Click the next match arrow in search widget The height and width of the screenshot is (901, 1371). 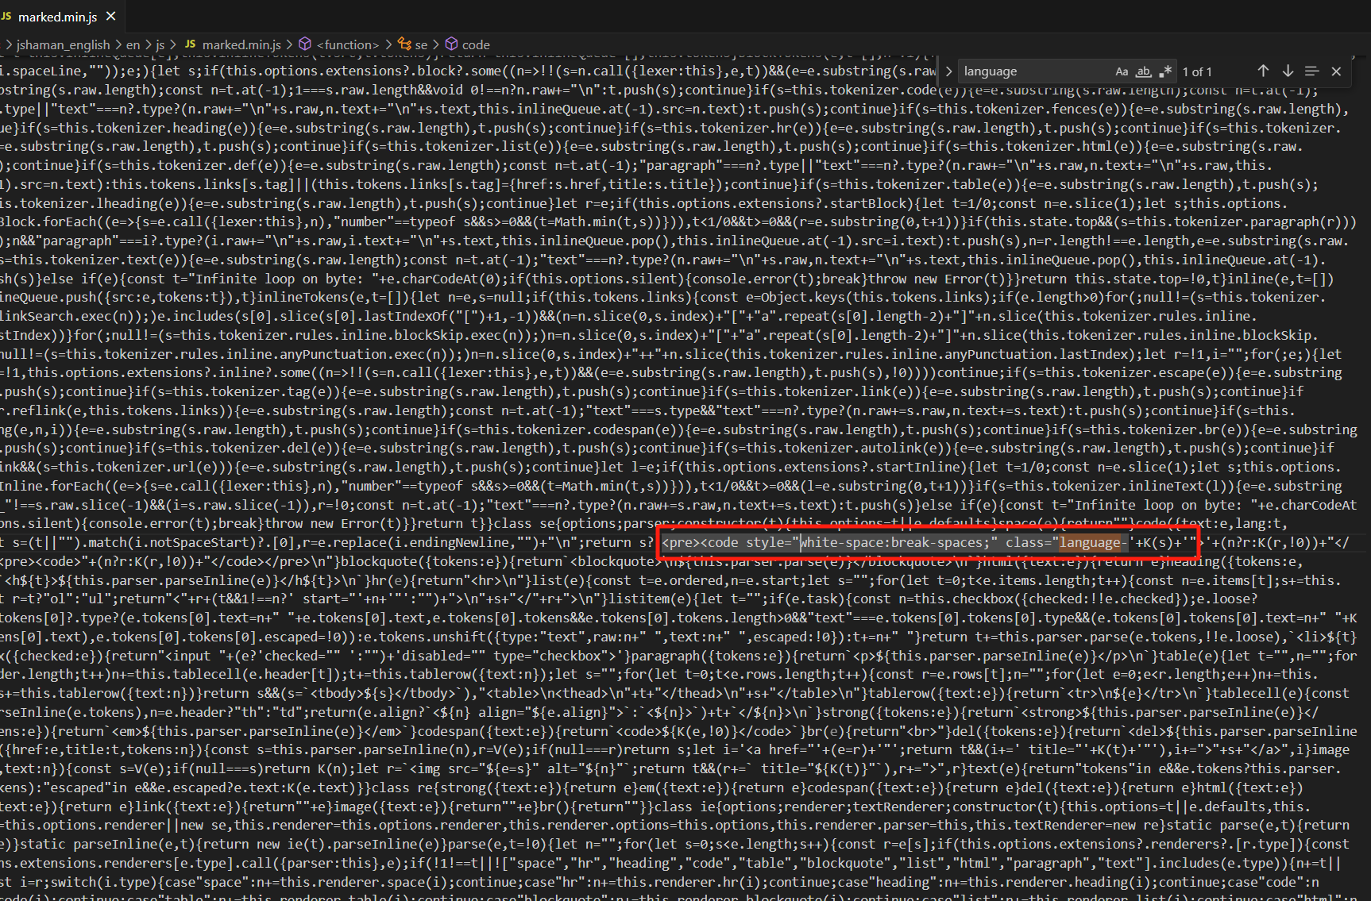[x=1288, y=71]
